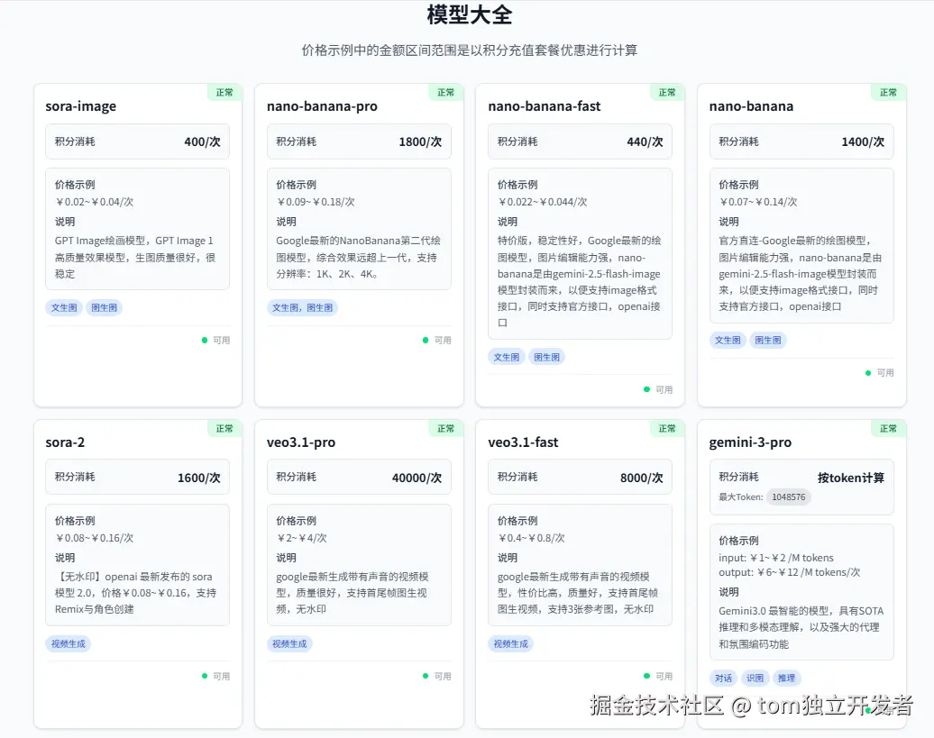
Task: Click the 1400/次 points value
Action: point(863,141)
